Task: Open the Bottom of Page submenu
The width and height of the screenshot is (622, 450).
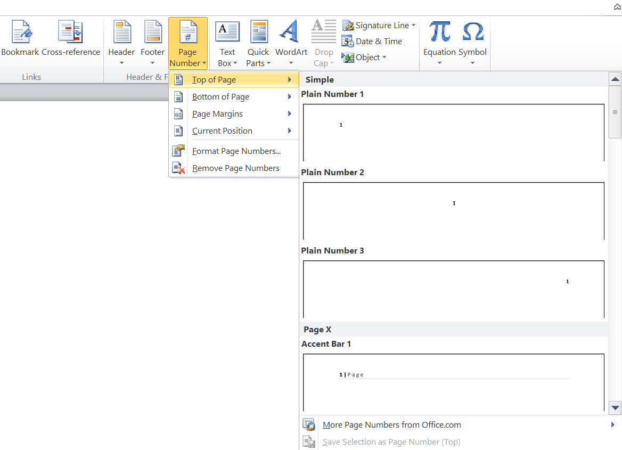Action: click(234, 97)
